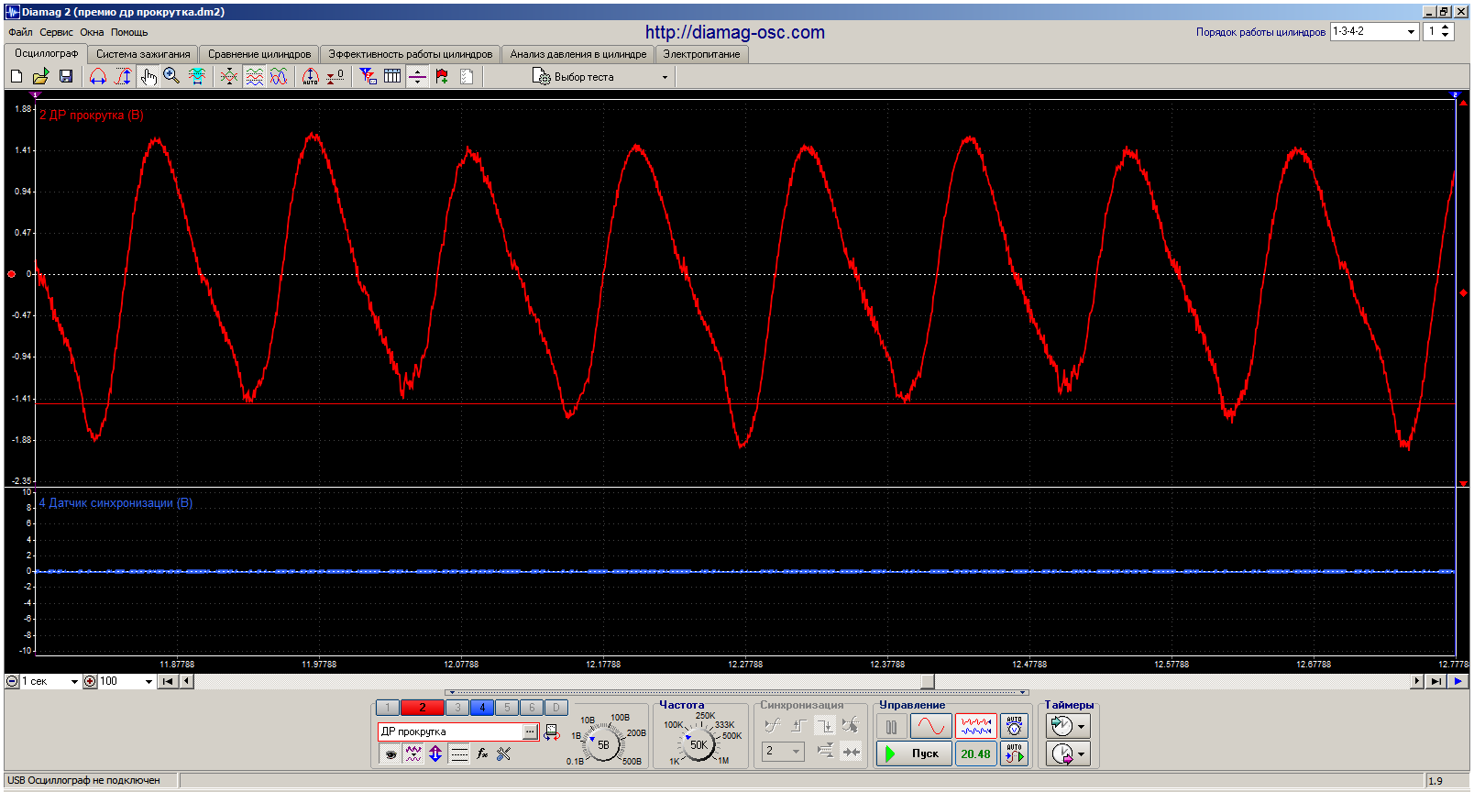Jump to the start of the recording
1474x792 pixels.
[168, 681]
